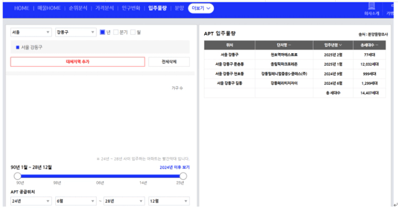This screenshot has height=212, width=398.
Task: Click the left handle of the year slider
Action: pos(18,176)
